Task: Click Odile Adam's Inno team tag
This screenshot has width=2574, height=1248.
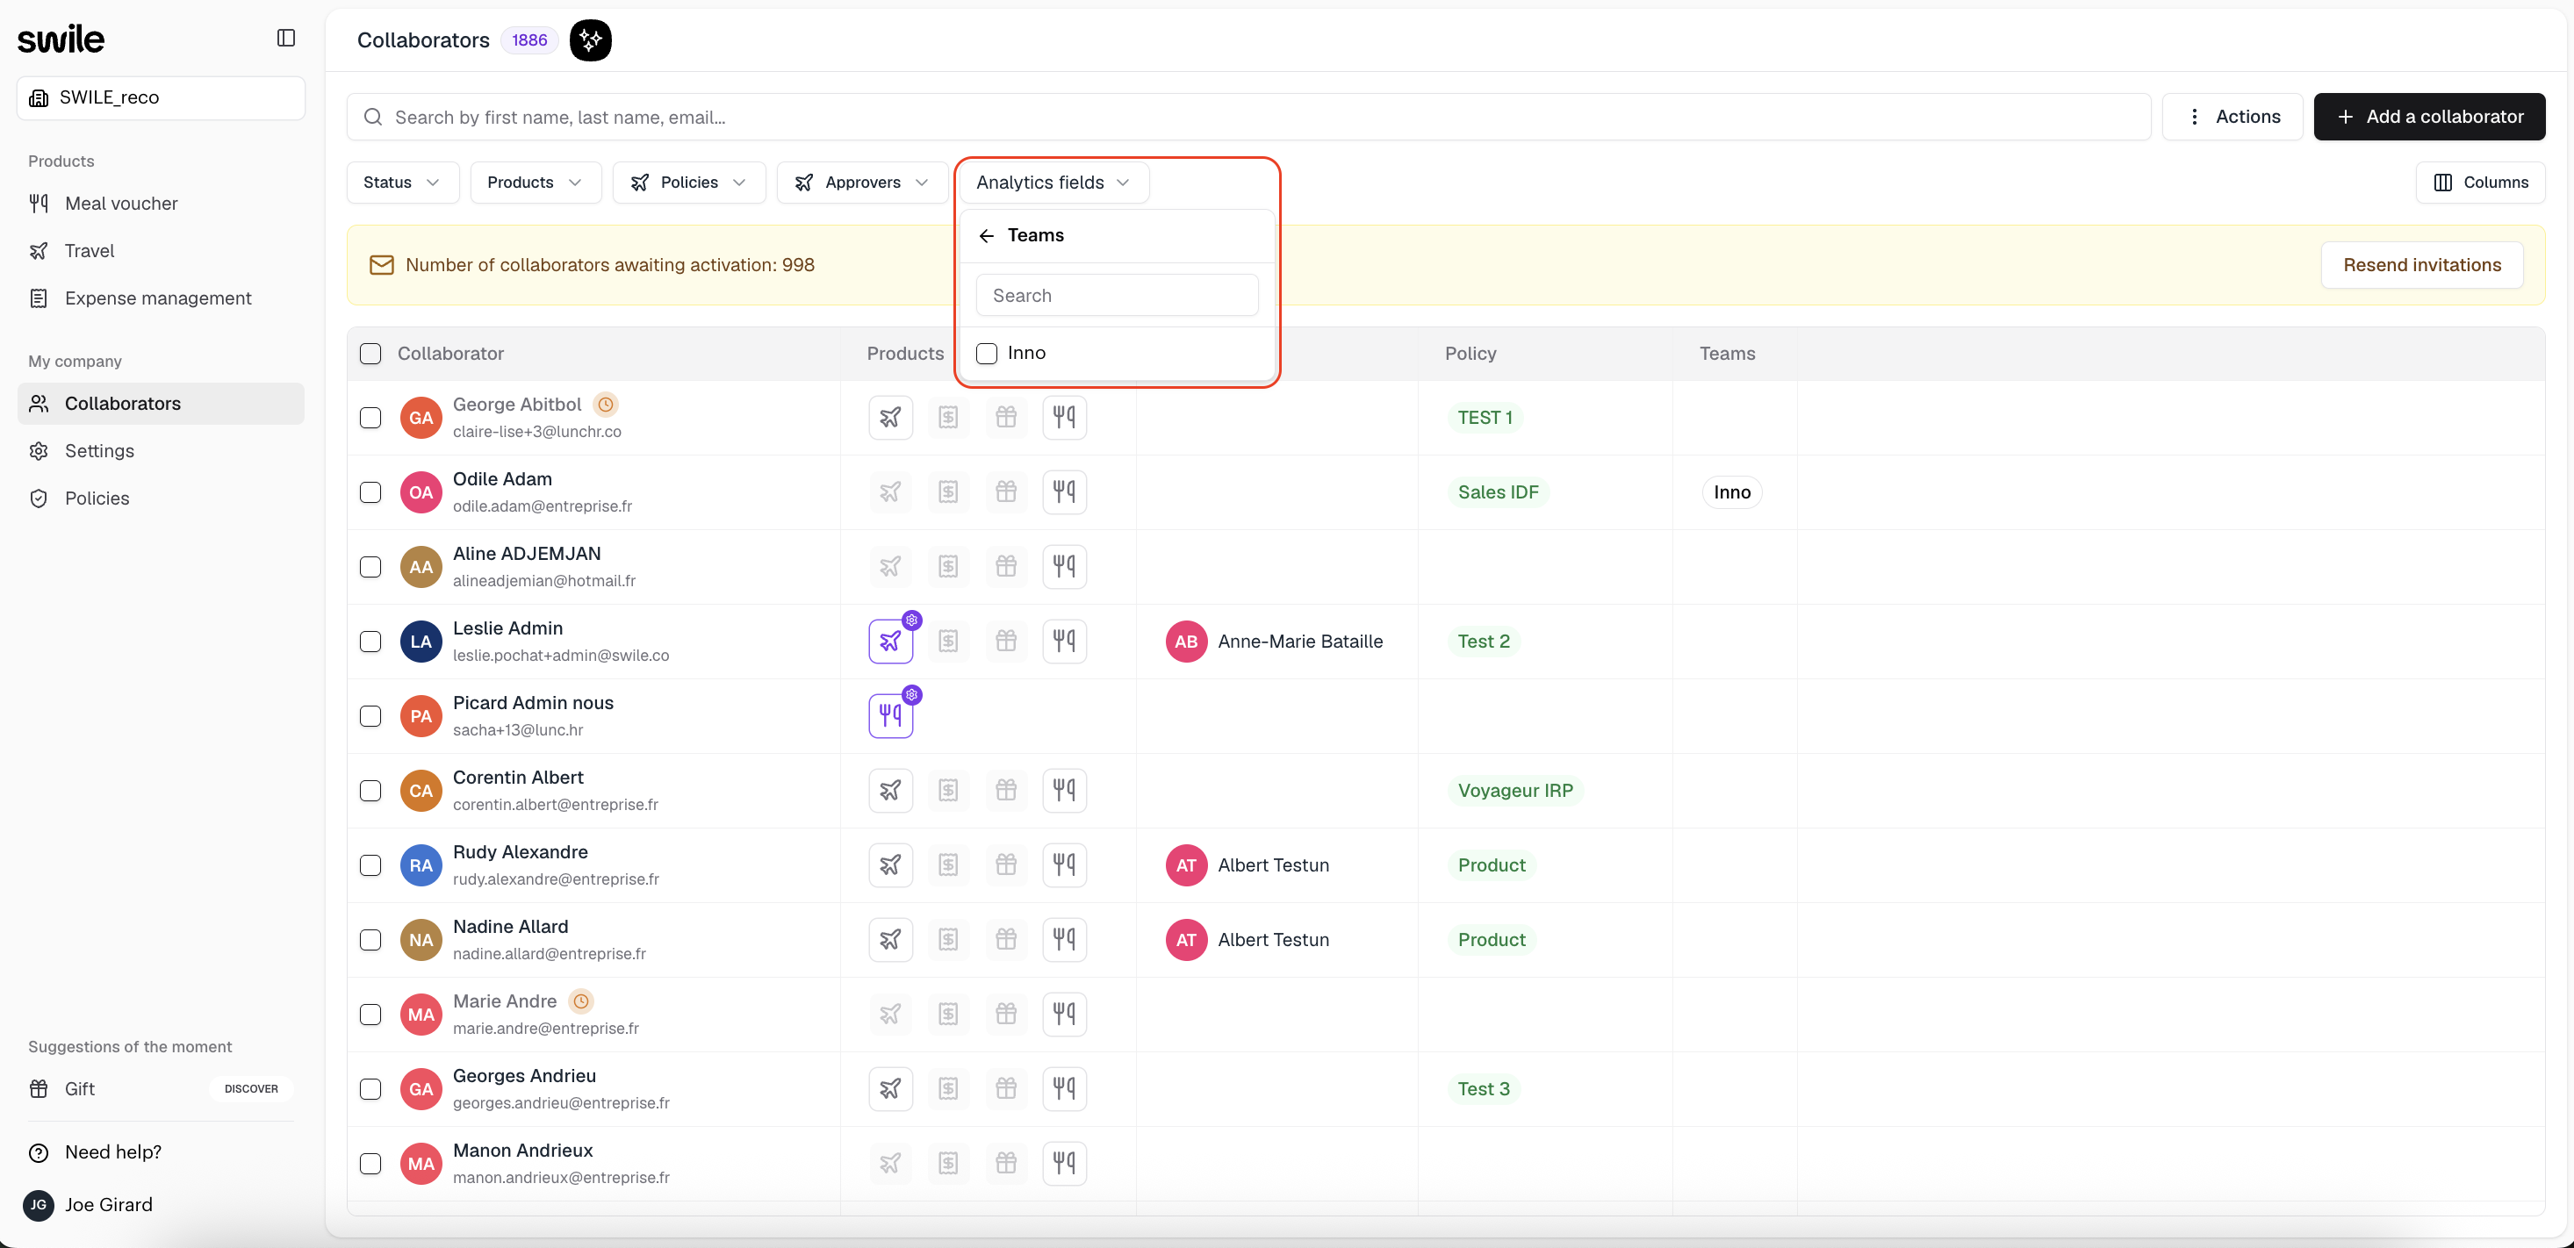Action: [x=1731, y=492]
